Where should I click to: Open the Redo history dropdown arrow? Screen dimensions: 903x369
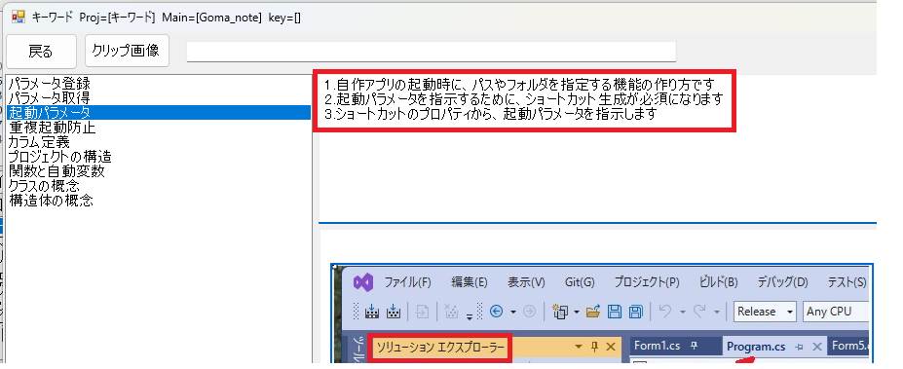tap(717, 312)
